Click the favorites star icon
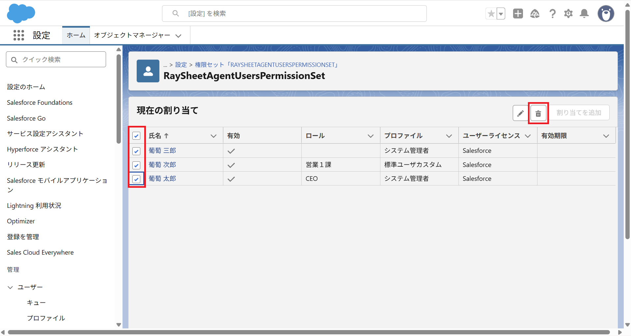Viewport: 631px width, 336px height. tap(491, 14)
